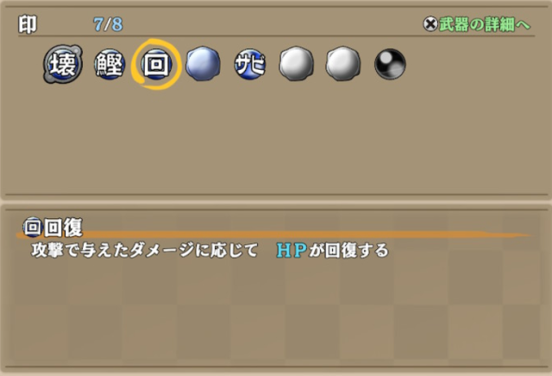The width and height of the screenshot is (552, 376).
Task: Click the 印 section header
Action: 28,24
